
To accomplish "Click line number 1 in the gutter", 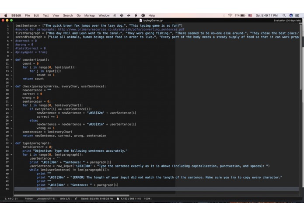I will (x=8, y=25).
